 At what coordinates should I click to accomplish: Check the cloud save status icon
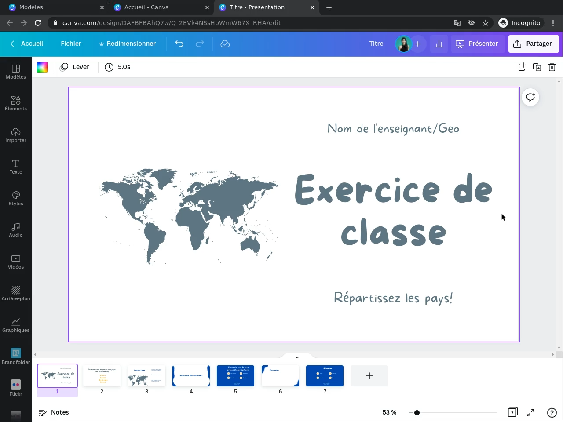(x=225, y=44)
